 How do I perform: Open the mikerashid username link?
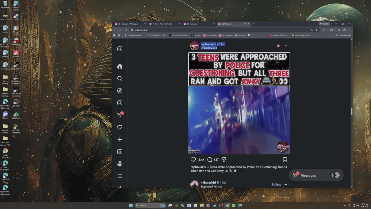(208, 183)
